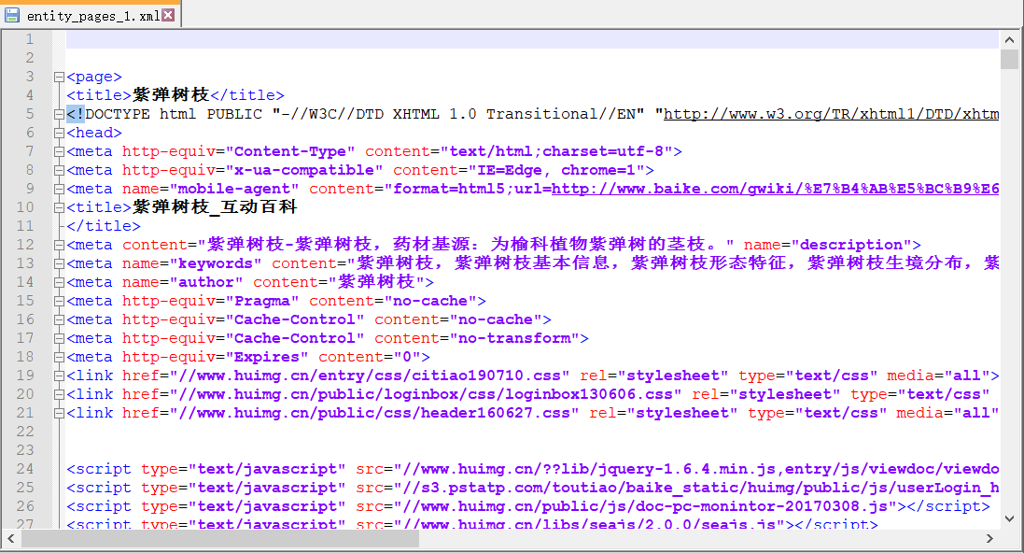Image resolution: width=1024 pixels, height=553 pixels.
Task: Click the loginbox130606.css href text
Action: pyautogui.click(x=425, y=395)
